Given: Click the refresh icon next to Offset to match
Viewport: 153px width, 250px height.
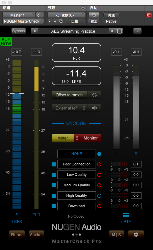Looking at the screenshot, I should click(x=94, y=95).
